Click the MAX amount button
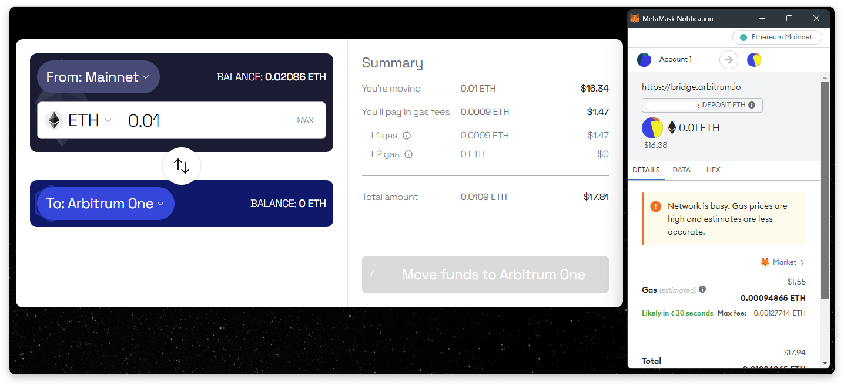This screenshot has width=844, height=386. pos(305,120)
